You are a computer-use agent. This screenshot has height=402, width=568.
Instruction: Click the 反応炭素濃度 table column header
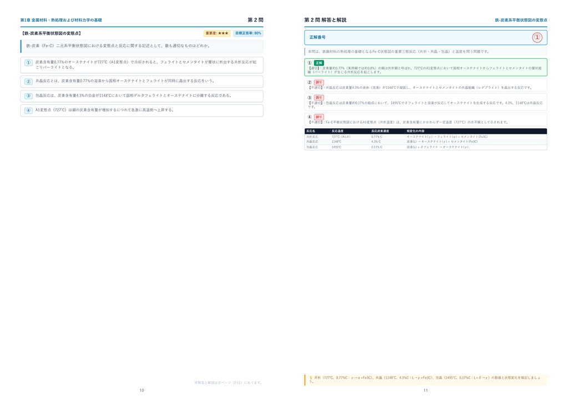coord(380,131)
